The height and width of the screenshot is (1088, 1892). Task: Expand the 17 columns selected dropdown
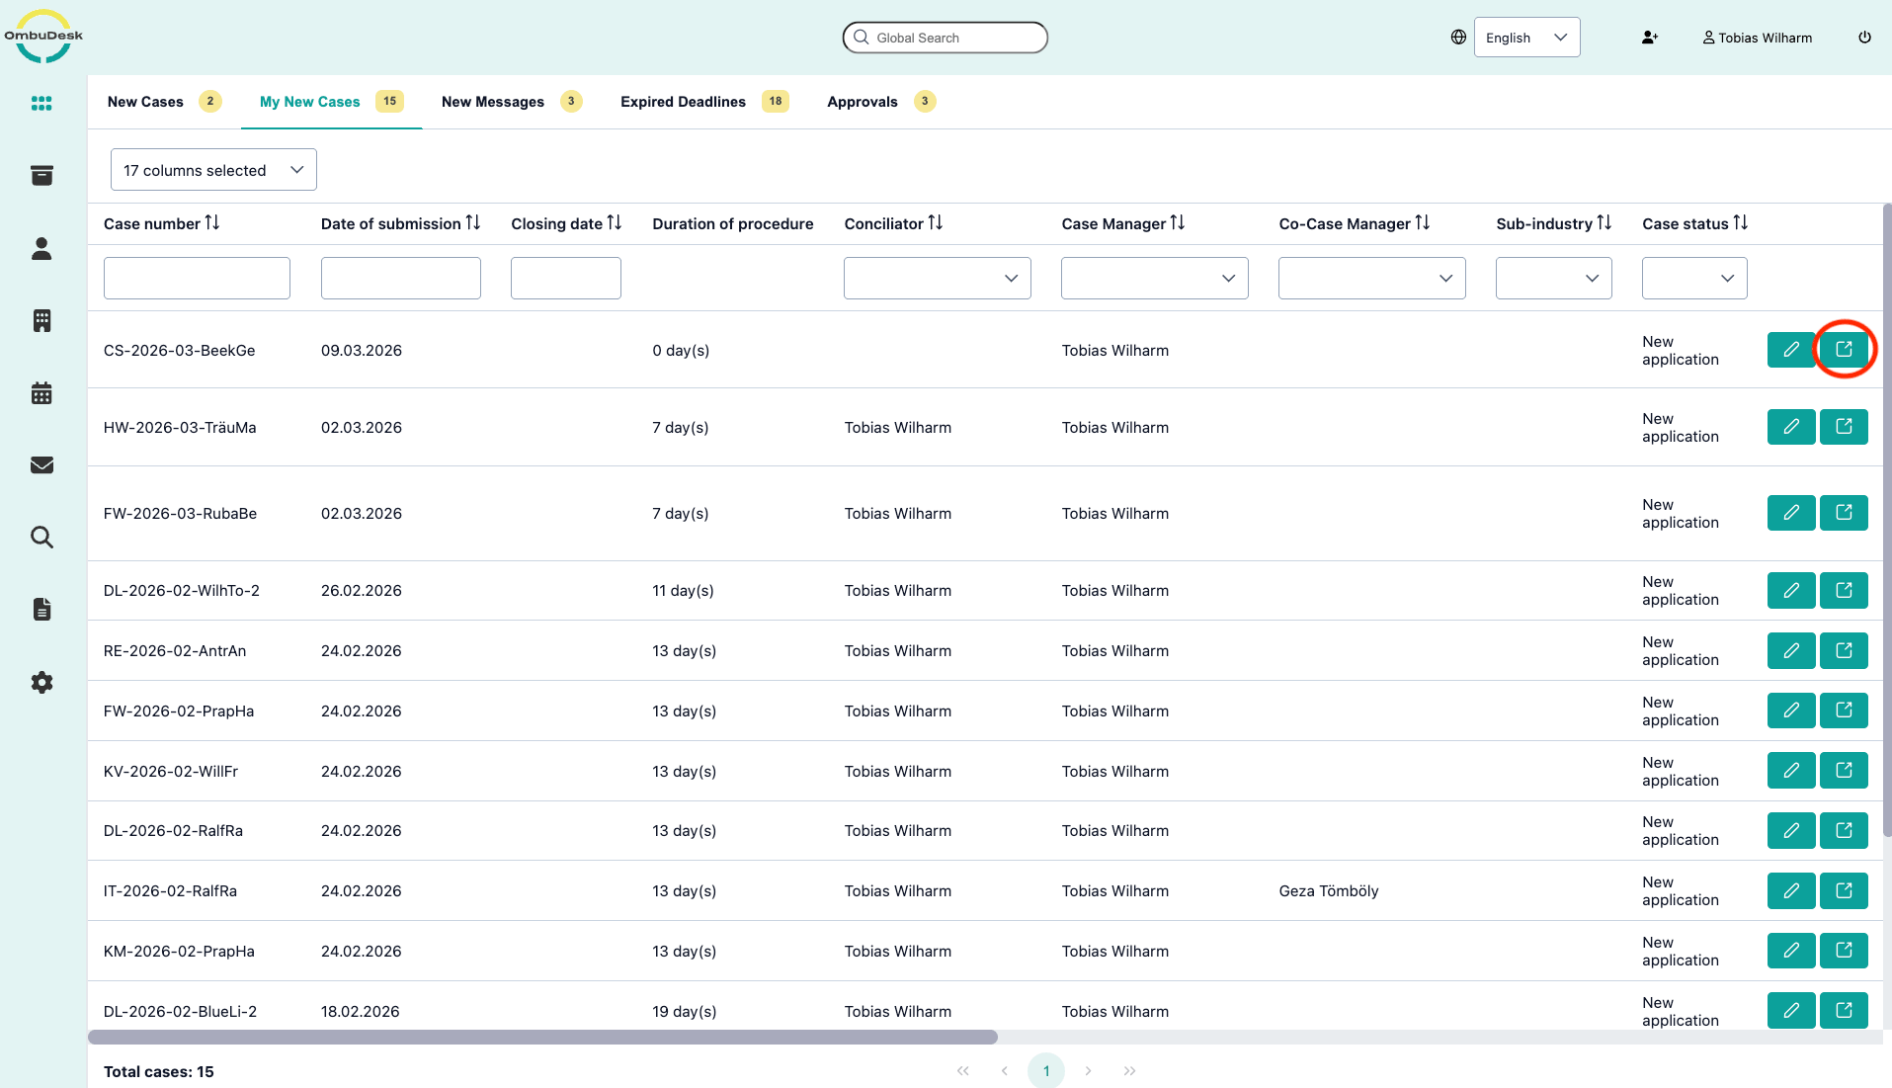(213, 170)
